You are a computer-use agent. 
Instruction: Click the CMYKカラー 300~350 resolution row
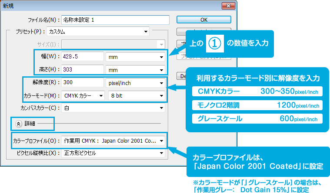(257, 91)
